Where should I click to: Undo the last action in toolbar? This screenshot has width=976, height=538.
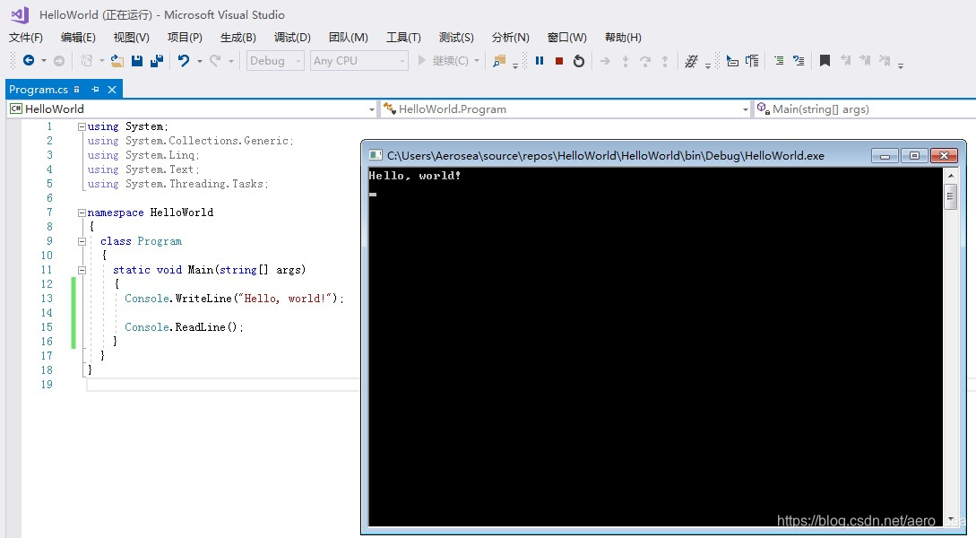[184, 60]
